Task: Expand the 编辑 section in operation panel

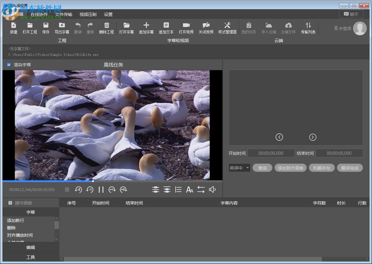Action: coord(31,247)
